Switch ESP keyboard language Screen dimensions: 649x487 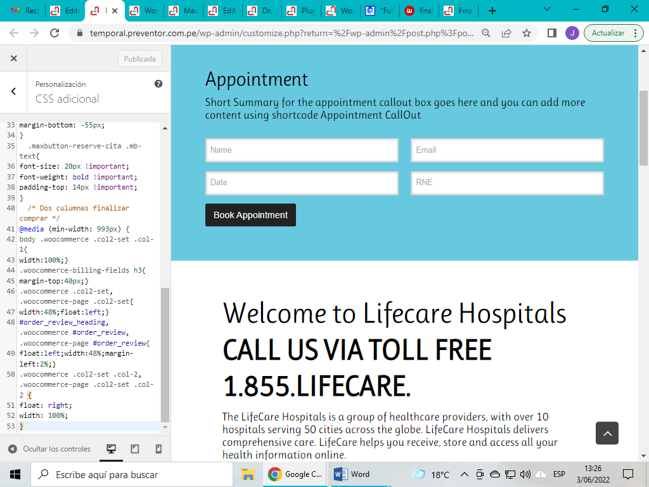(559, 474)
